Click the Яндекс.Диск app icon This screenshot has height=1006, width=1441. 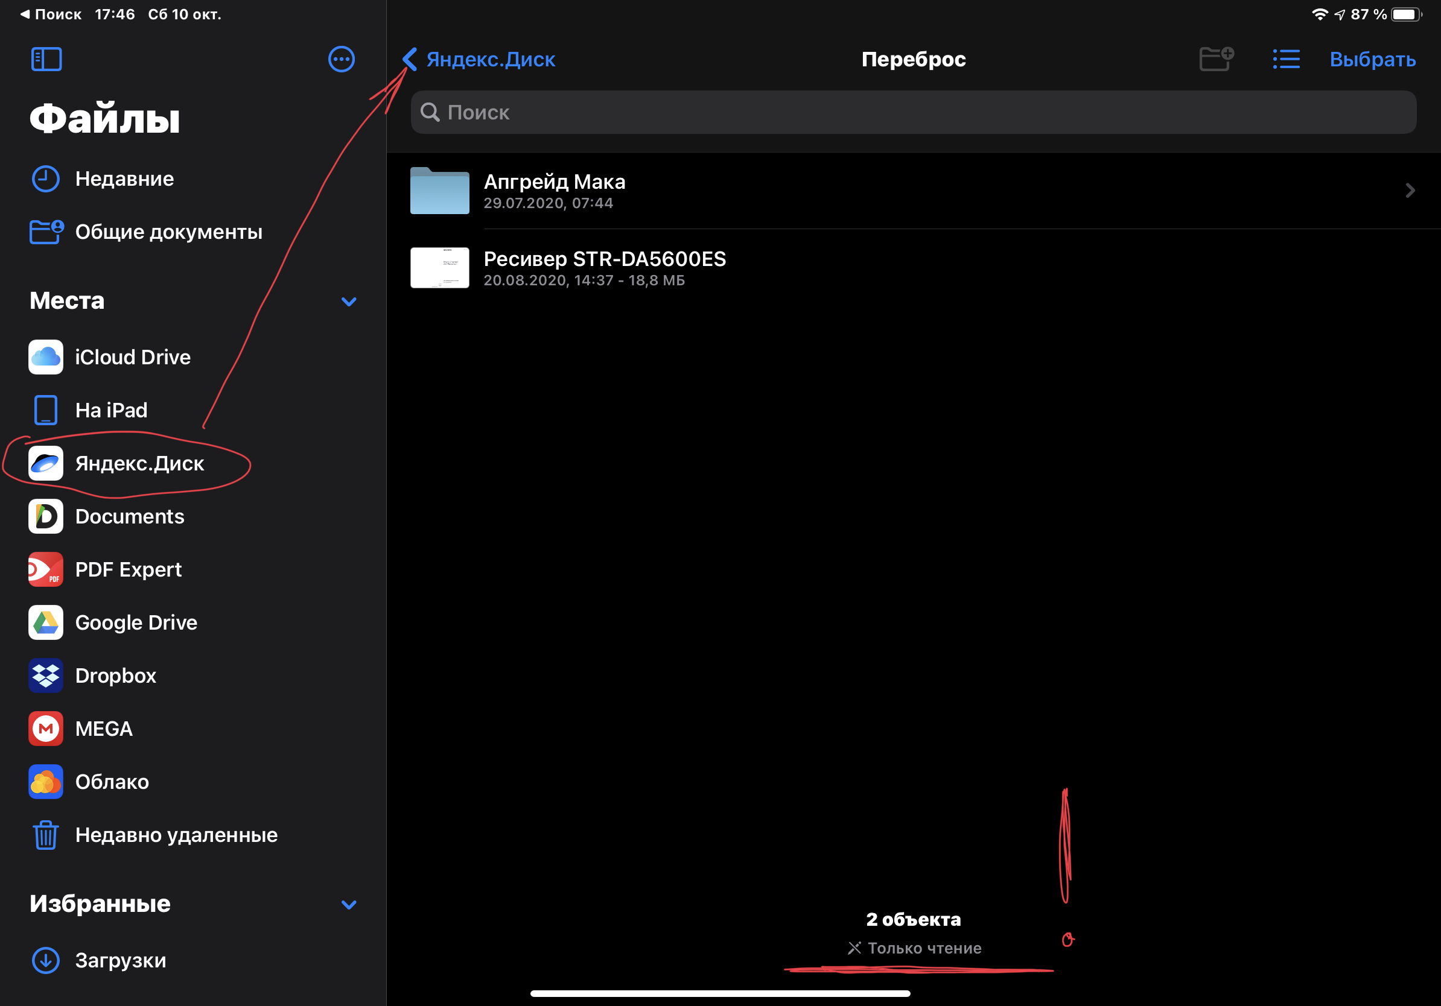coord(46,463)
